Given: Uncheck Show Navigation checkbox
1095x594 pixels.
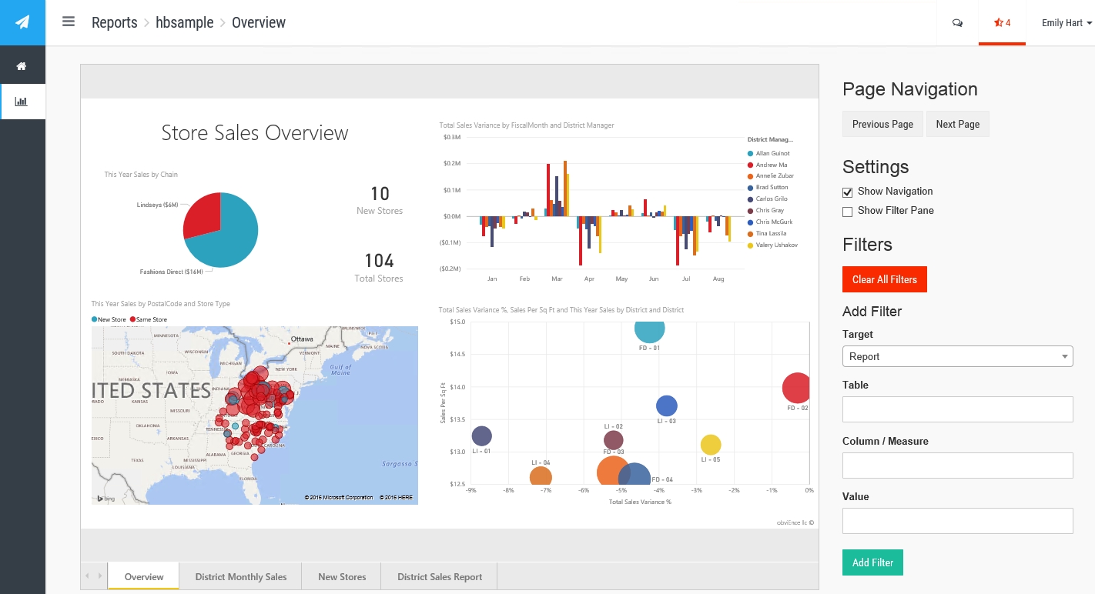Looking at the screenshot, I should click(x=847, y=192).
